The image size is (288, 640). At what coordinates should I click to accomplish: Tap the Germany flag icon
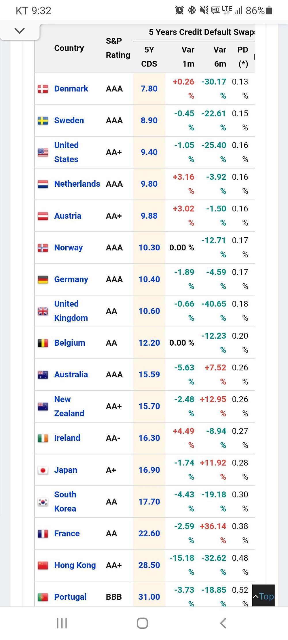(x=43, y=280)
